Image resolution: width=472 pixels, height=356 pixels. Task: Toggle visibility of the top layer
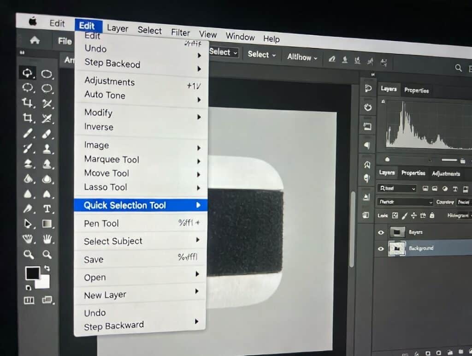tap(380, 232)
